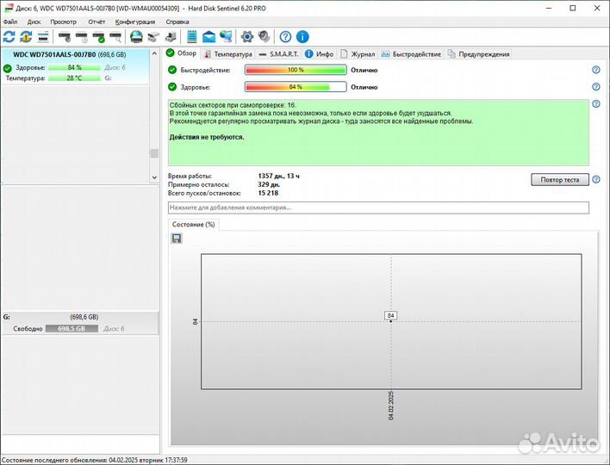Click the help icon next to Быстродействие row

[x=595, y=70]
